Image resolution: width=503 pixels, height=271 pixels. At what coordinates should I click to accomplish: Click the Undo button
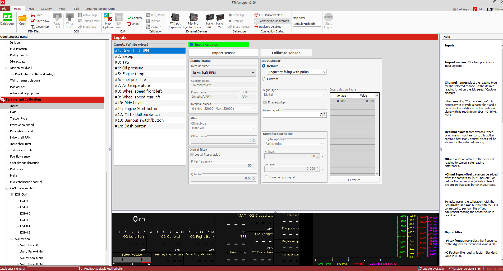(133, 24)
